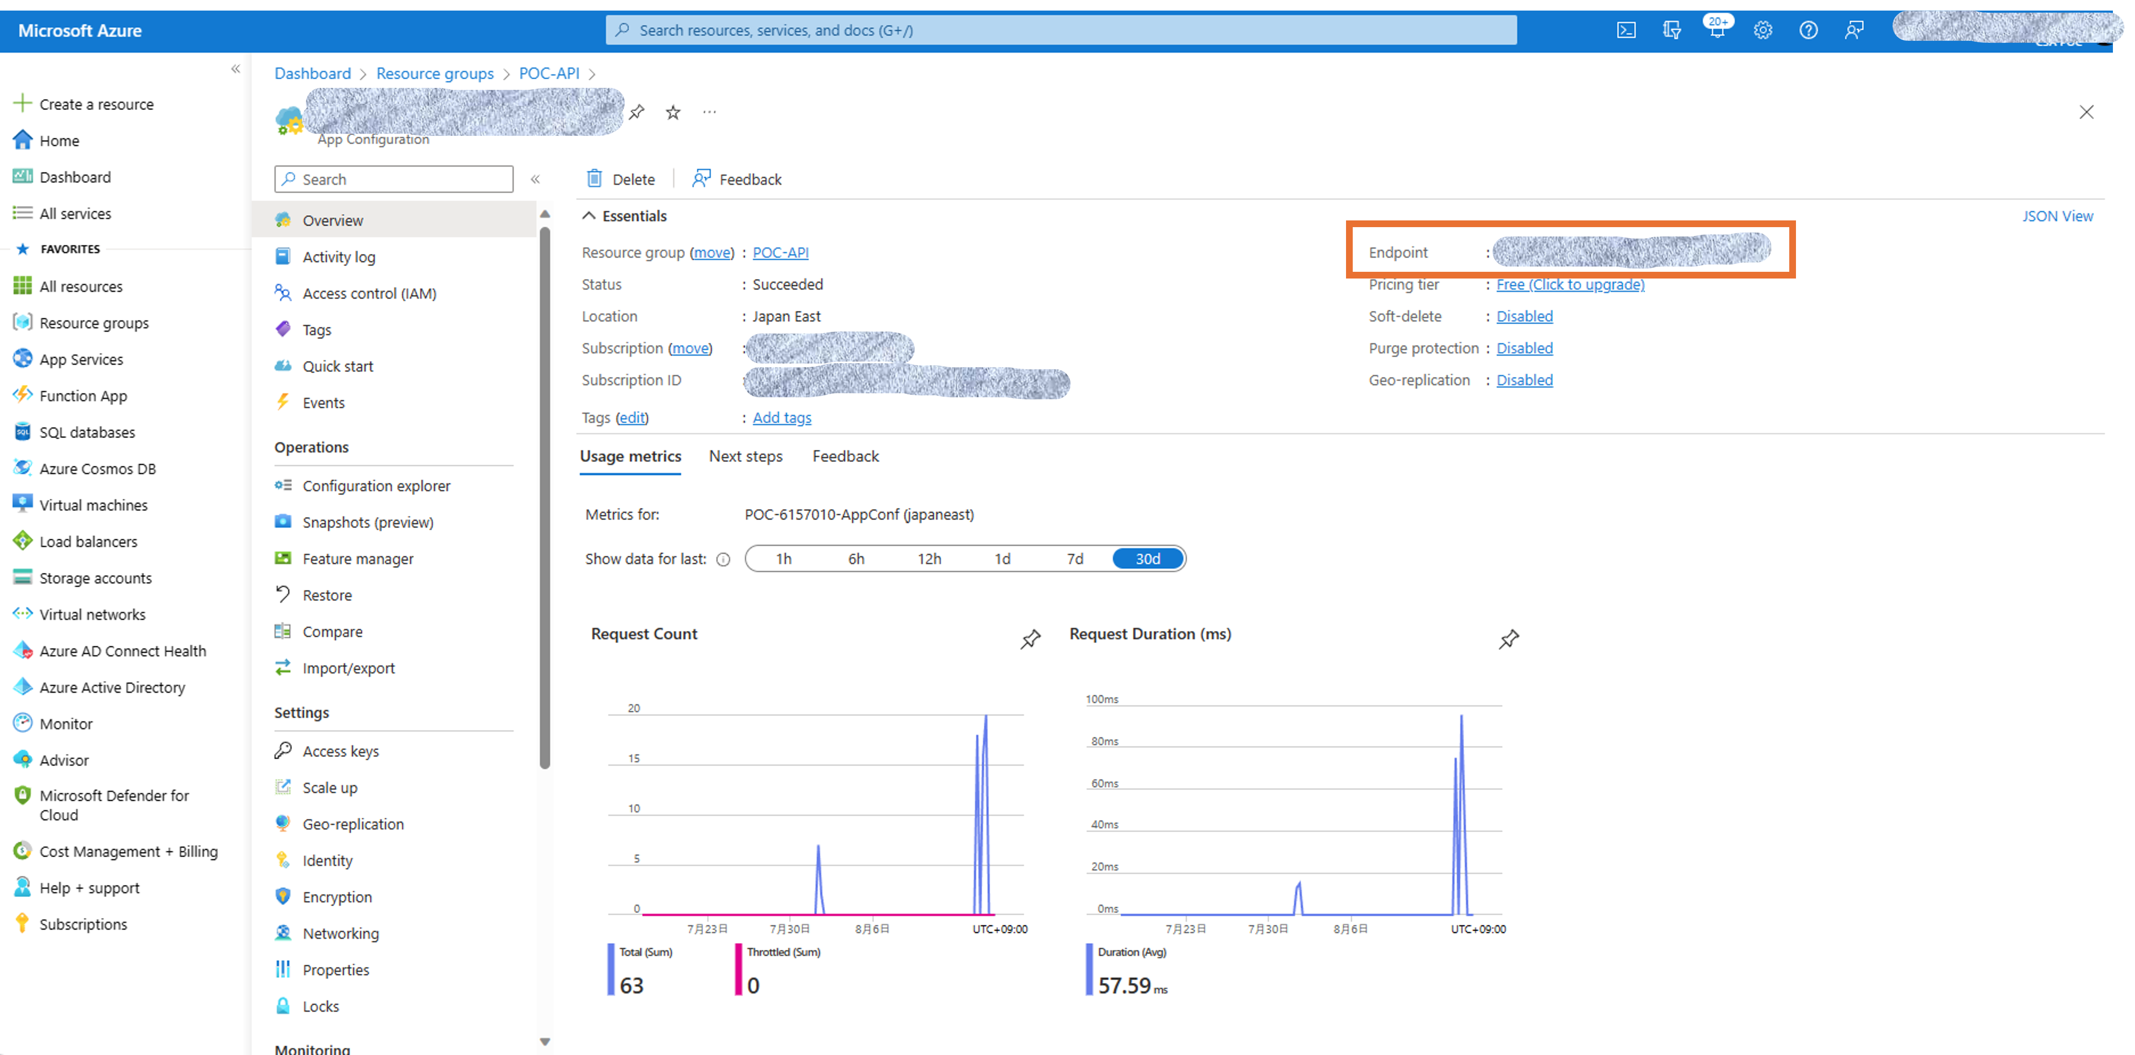
Task: Open the more options ellipsis menu
Action: pyautogui.click(x=709, y=112)
